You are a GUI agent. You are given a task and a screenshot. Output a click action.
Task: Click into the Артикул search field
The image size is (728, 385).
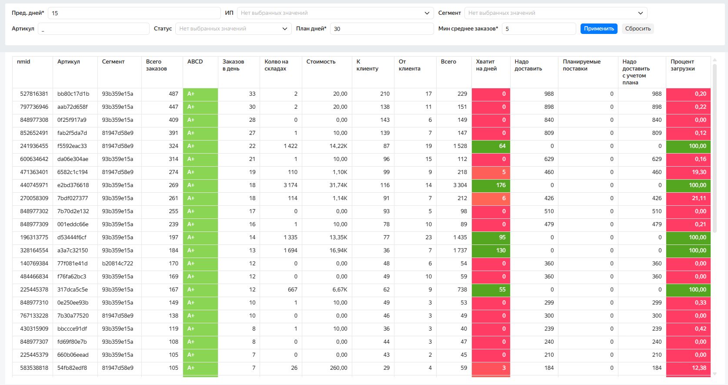pyautogui.click(x=94, y=29)
